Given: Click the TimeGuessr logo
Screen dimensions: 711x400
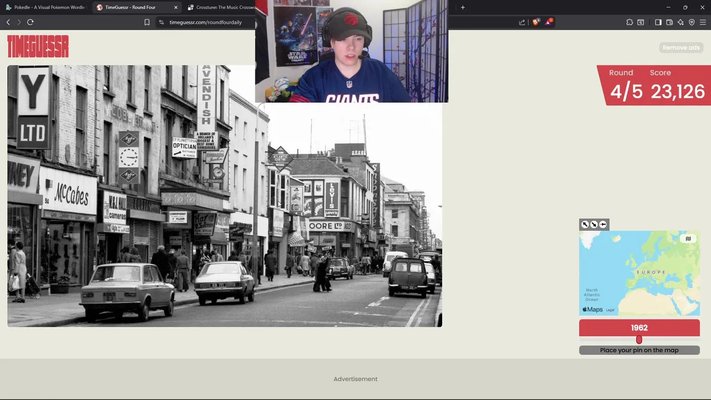Looking at the screenshot, I should coord(38,47).
